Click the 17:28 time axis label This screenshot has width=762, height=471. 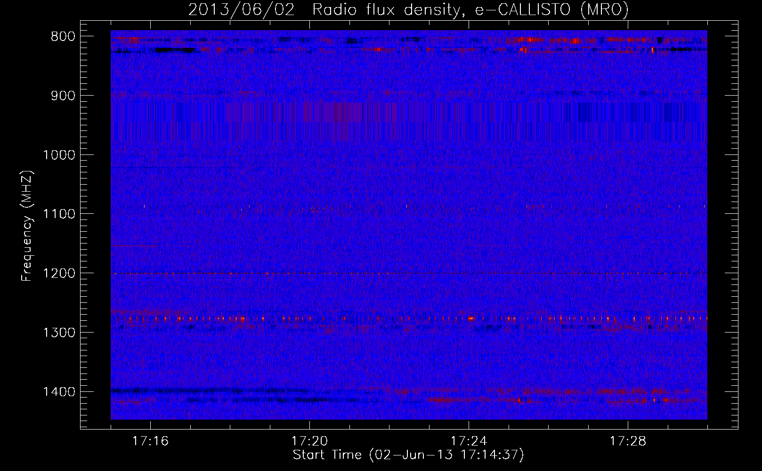point(628,441)
